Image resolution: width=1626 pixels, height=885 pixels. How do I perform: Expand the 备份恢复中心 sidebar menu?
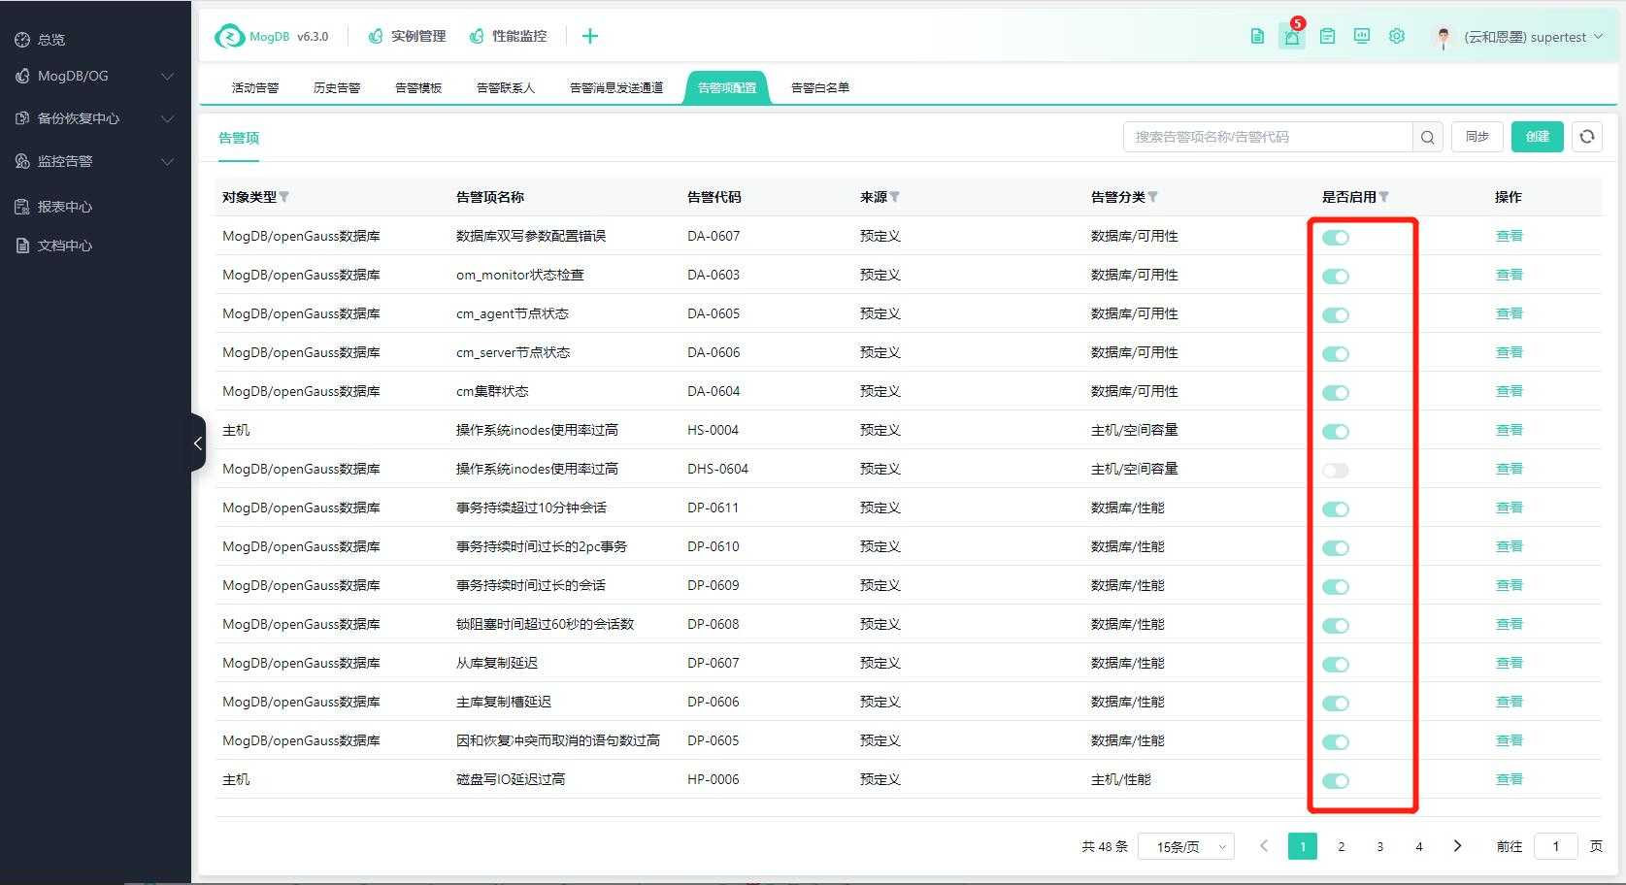95,118
